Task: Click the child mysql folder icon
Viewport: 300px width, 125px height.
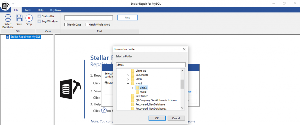Action: pos(137,92)
